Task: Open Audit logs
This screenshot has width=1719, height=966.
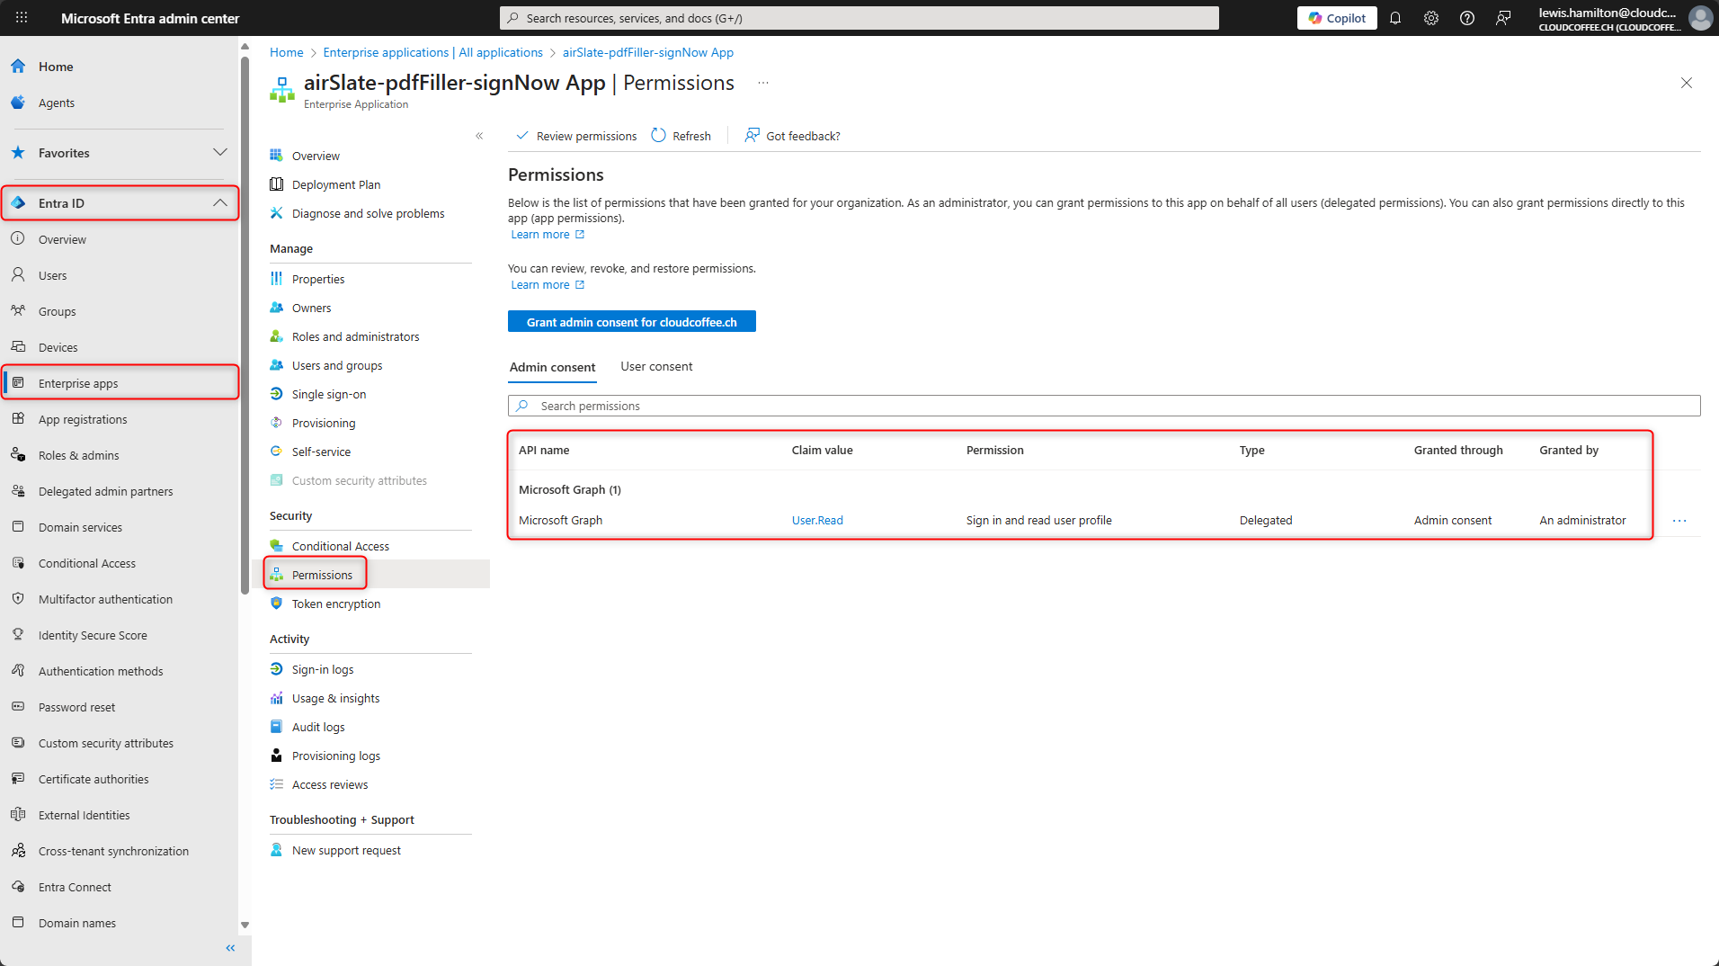Action: (317, 727)
